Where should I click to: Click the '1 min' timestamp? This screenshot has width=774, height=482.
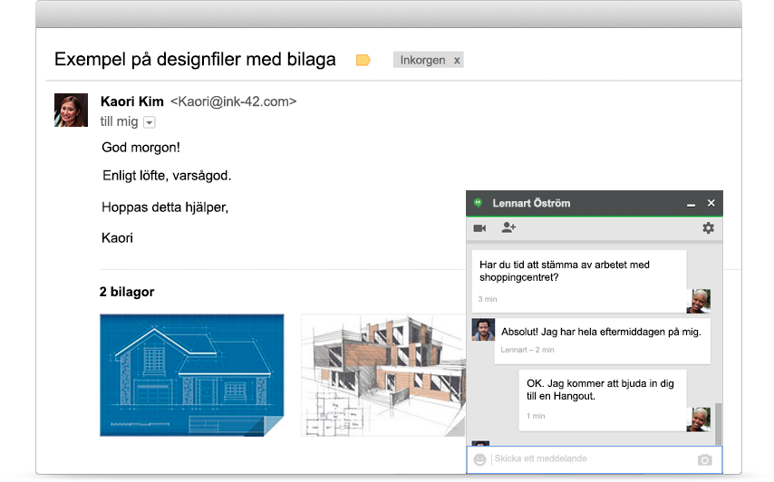(536, 416)
